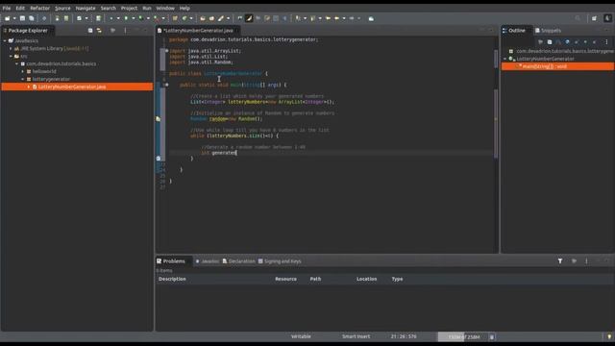Screen dimensions: 615x346
Task: Switch to the Declaration tab
Action: point(238,261)
